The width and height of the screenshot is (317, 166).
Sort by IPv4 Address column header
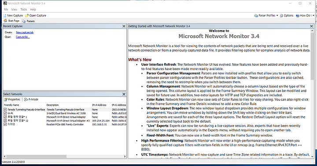click(x=101, y=105)
